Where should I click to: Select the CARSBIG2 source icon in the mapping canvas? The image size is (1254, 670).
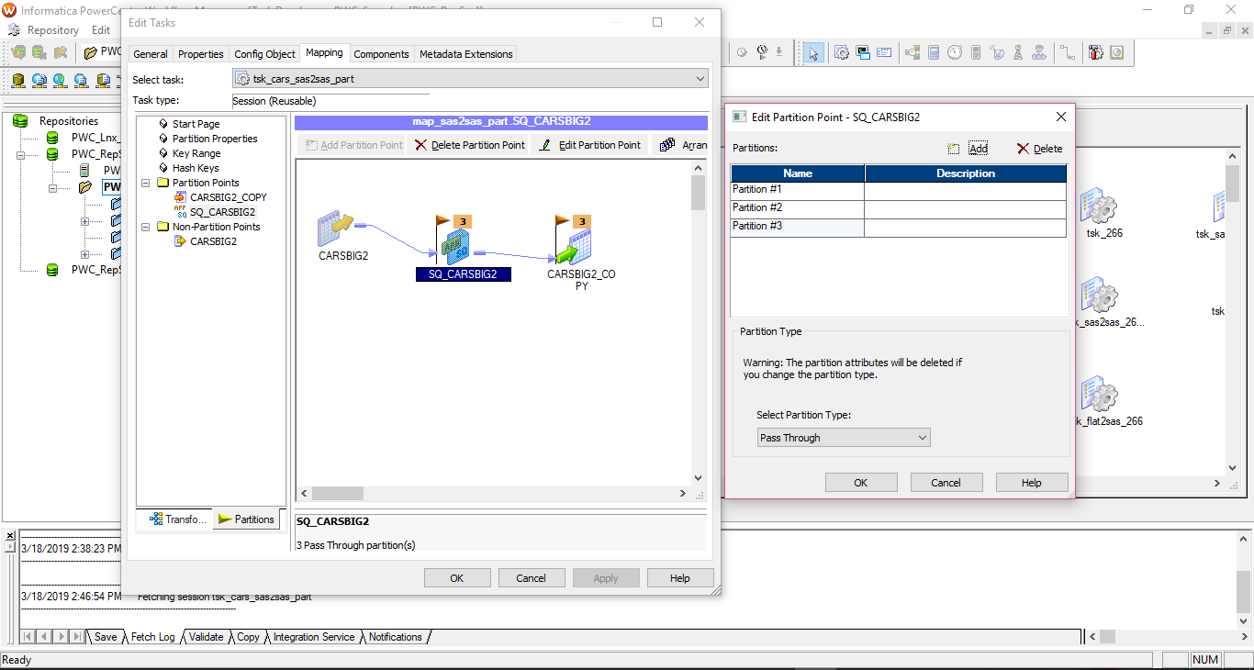click(x=335, y=228)
